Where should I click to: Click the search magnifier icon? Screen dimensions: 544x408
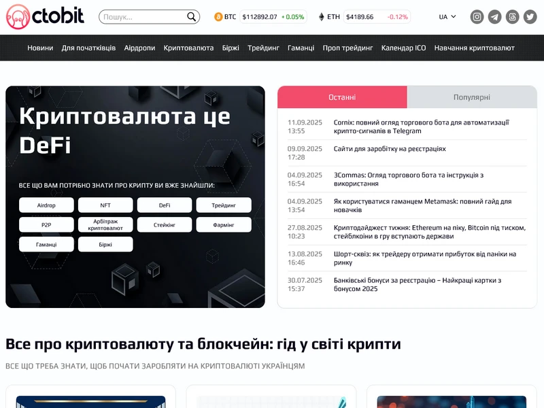[191, 16]
